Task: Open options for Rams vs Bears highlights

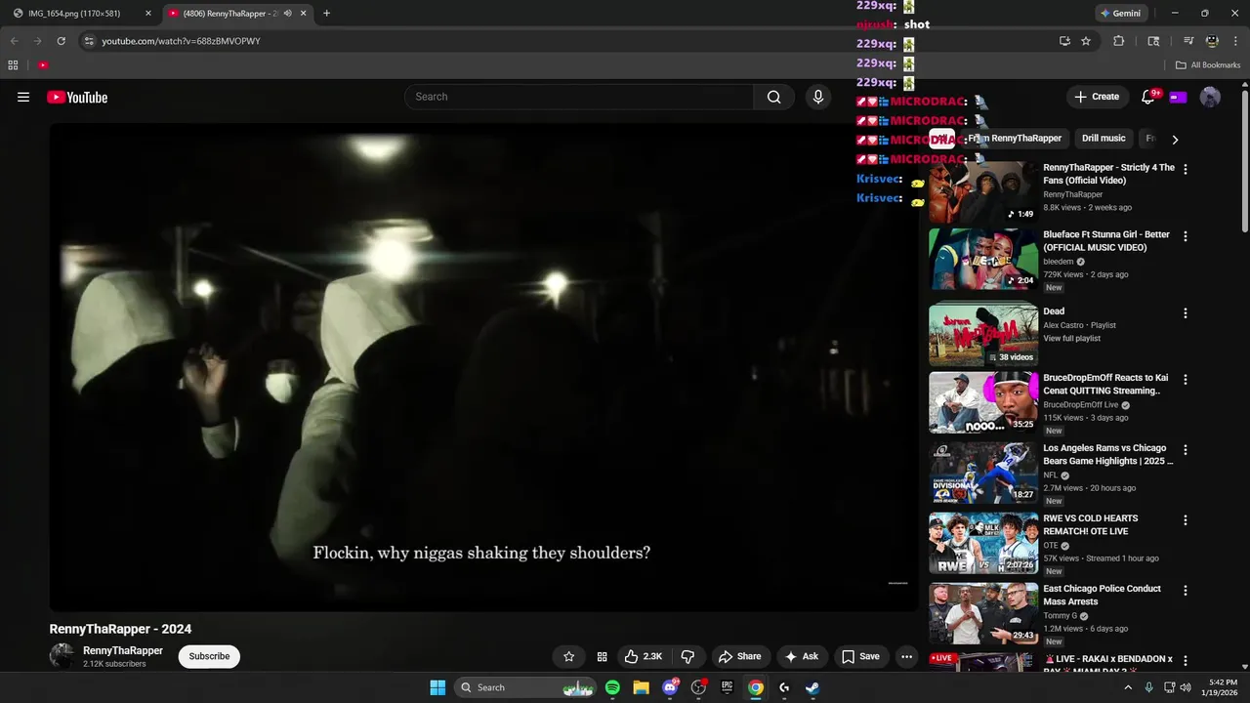Action: click(1186, 450)
